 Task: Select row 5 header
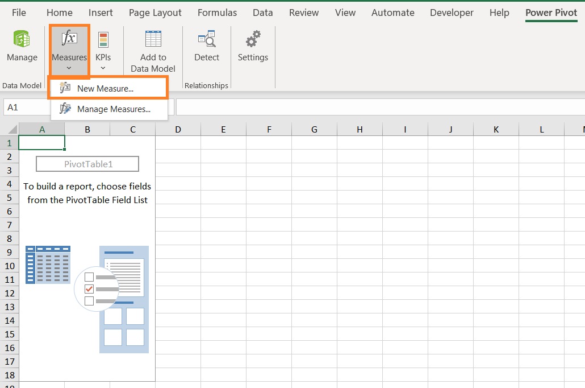point(9,197)
